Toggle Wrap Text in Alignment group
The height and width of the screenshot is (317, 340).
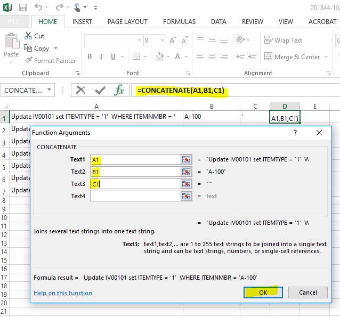(283, 40)
